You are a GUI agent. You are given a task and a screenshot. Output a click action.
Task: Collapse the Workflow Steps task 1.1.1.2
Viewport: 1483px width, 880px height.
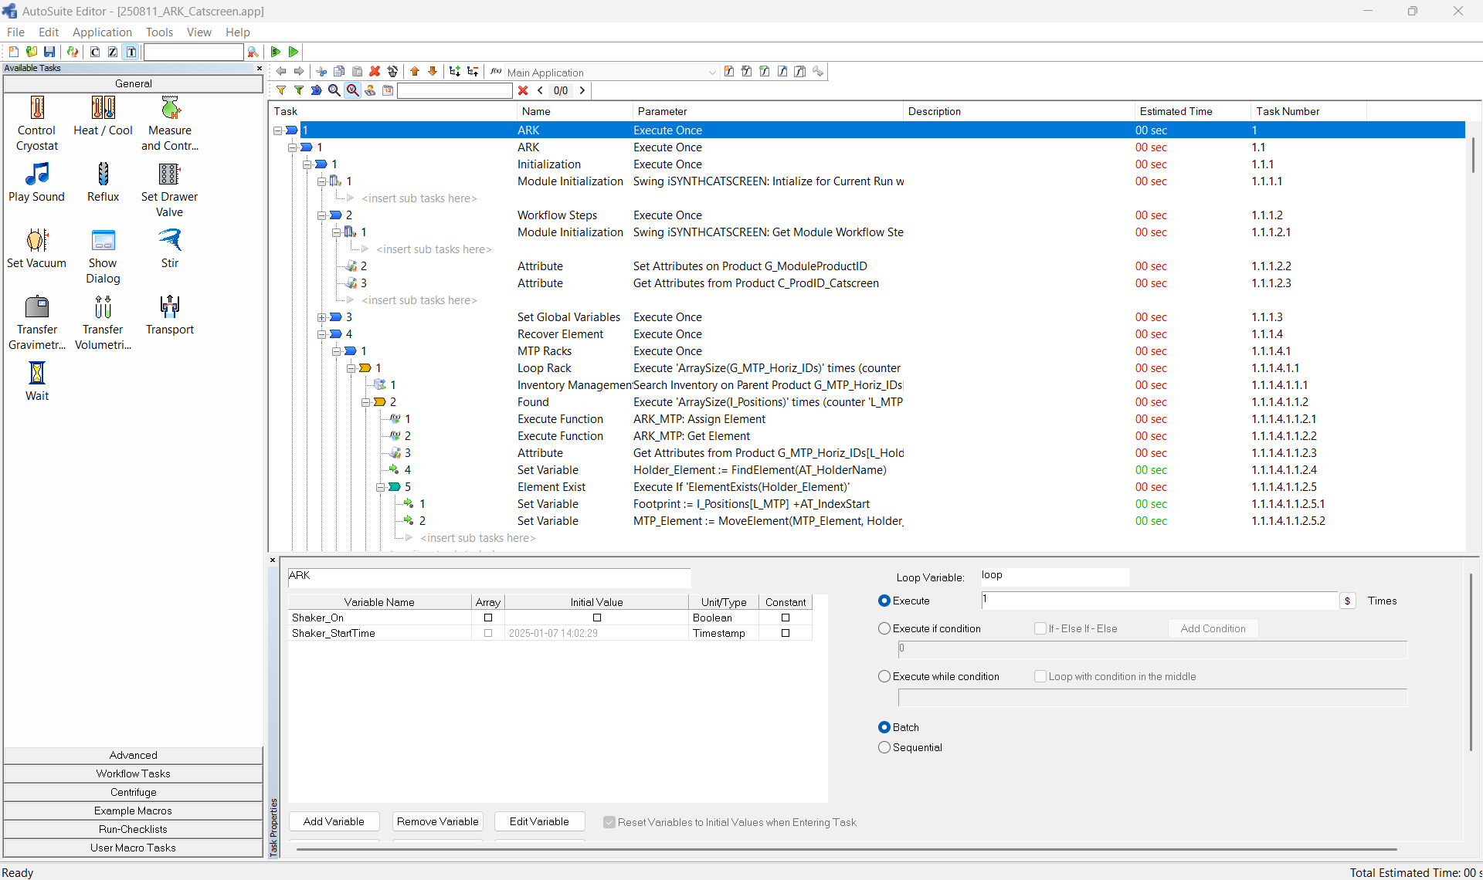(x=321, y=215)
